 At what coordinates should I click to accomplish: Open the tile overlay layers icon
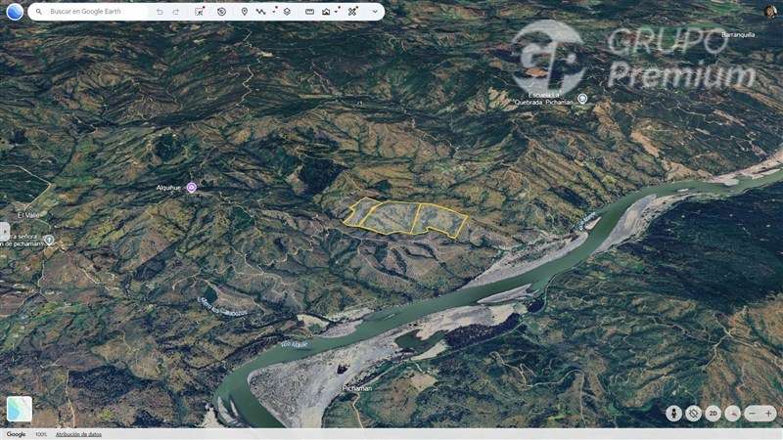[x=287, y=12]
